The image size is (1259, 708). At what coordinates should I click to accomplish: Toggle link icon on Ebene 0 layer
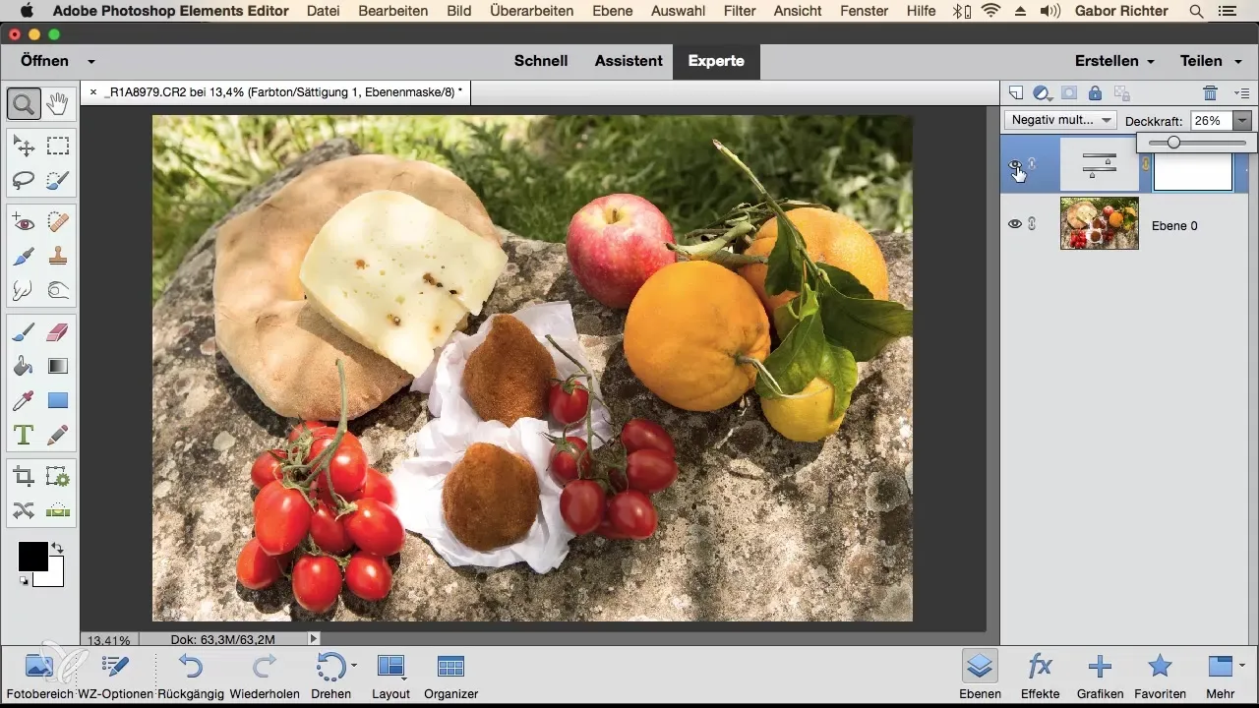[1033, 224]
